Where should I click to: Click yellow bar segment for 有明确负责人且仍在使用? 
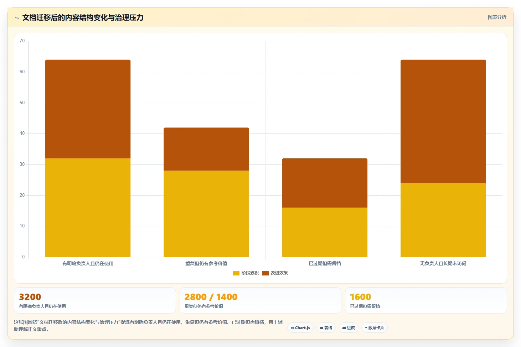click(x=88, y=207)
